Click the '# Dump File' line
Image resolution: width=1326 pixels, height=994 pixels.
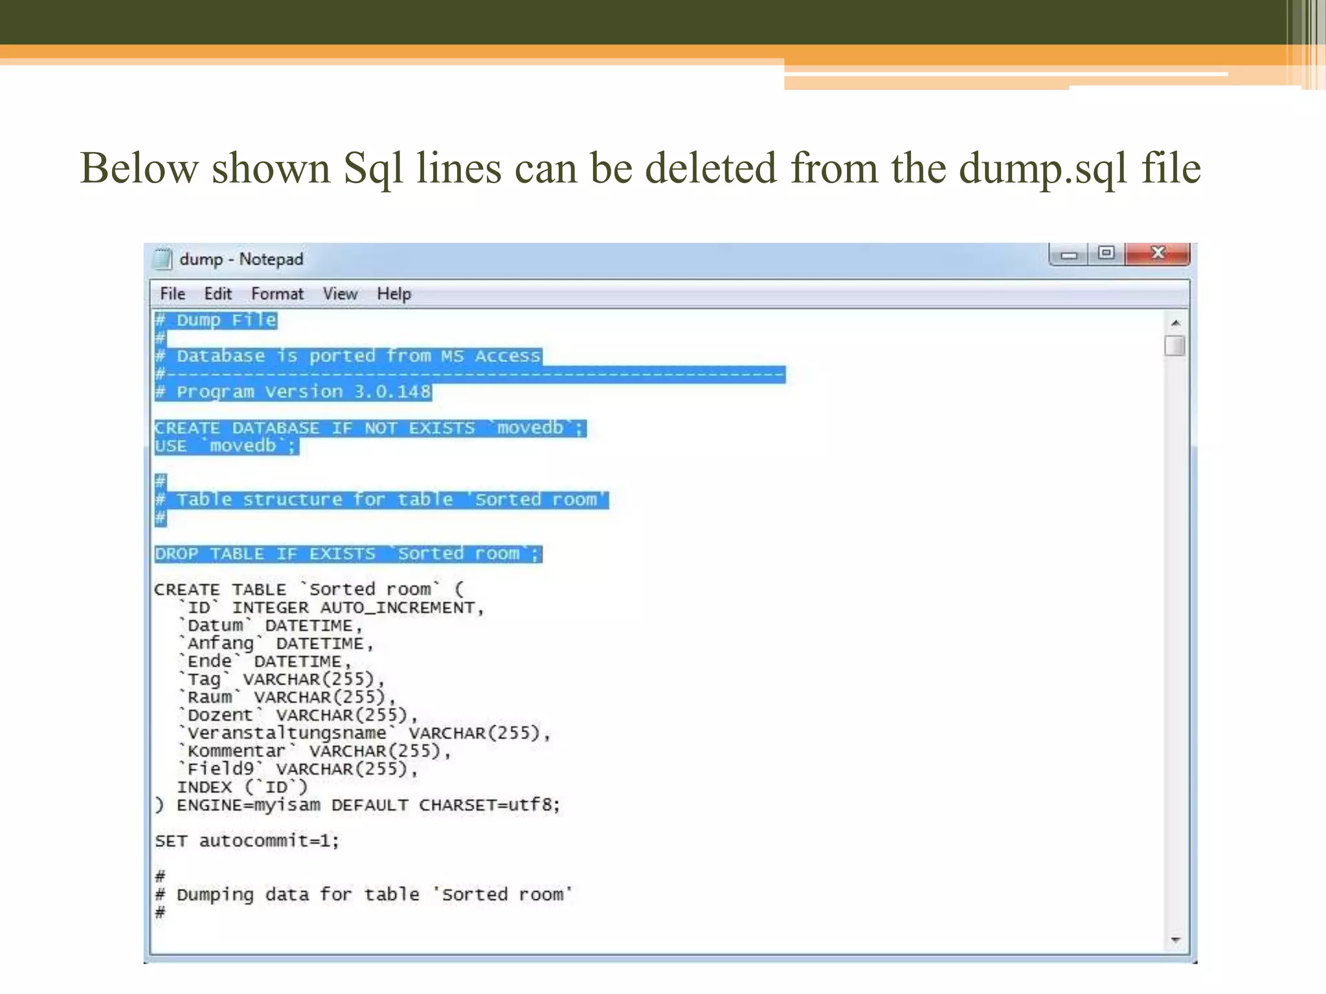pyautogui.click(x=216, y=320)
